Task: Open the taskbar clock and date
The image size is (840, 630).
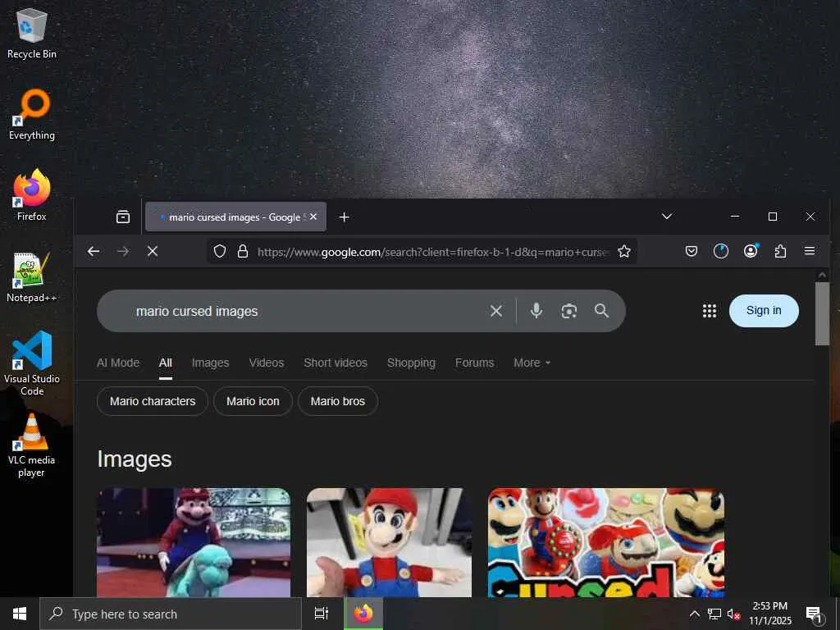Action: point(770,614)
